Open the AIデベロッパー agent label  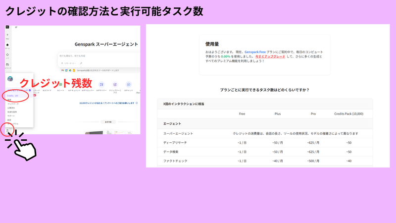(x=88, y=91)
